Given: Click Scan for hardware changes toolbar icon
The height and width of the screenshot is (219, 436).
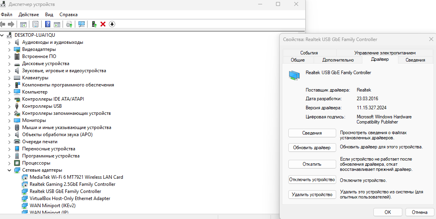Looking at the screenshot, I should [82, 24].
